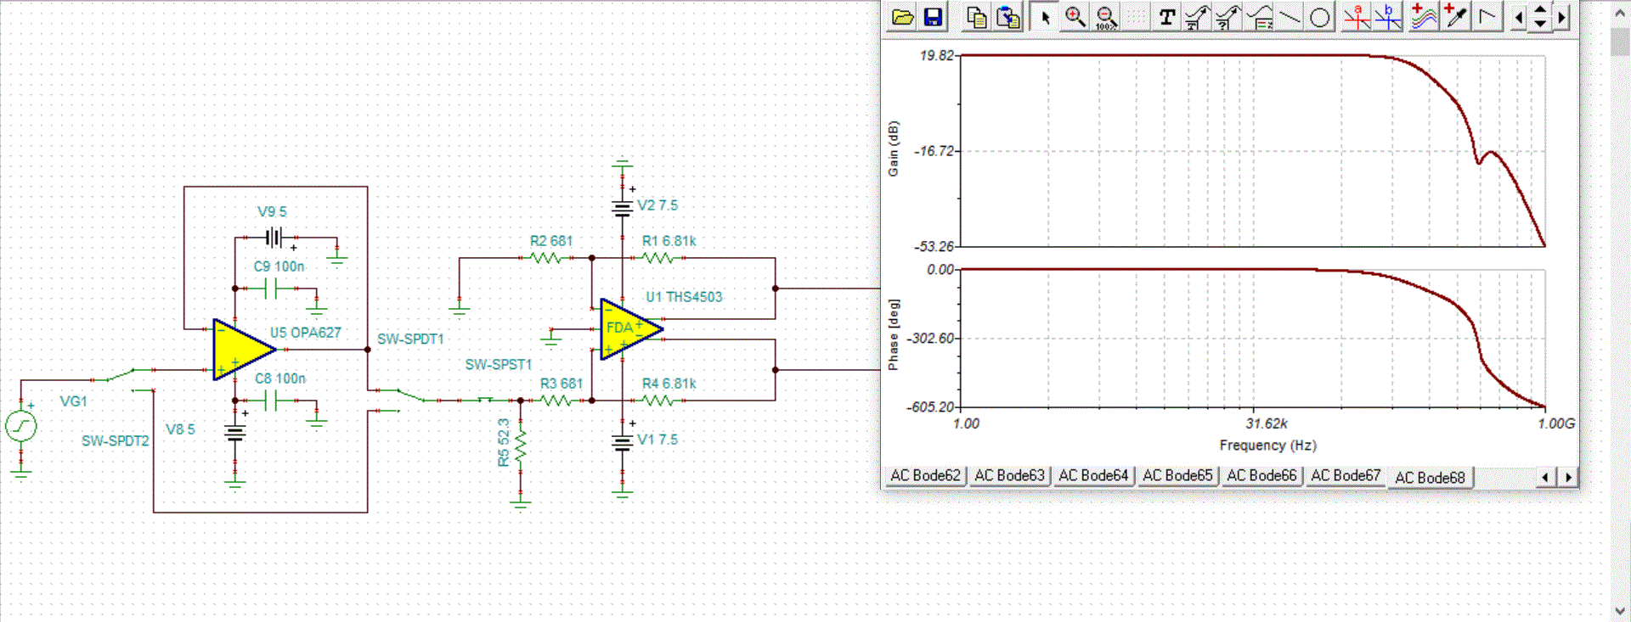
Task: Choose the auto label curve tool
Action: click(x=1197, y=17)
